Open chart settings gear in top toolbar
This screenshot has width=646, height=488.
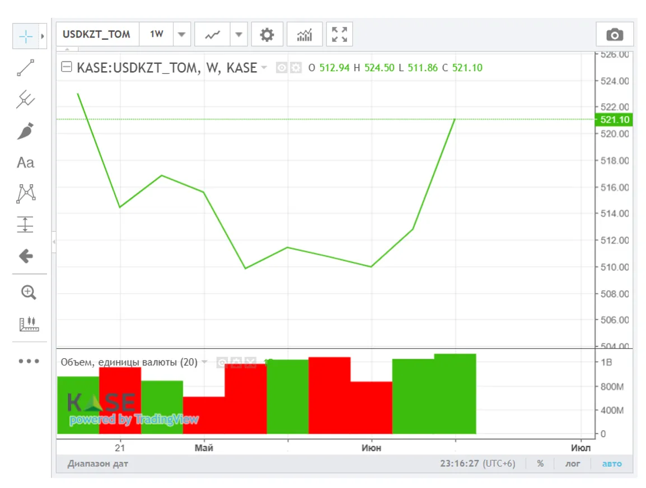[x=267, y=35]
